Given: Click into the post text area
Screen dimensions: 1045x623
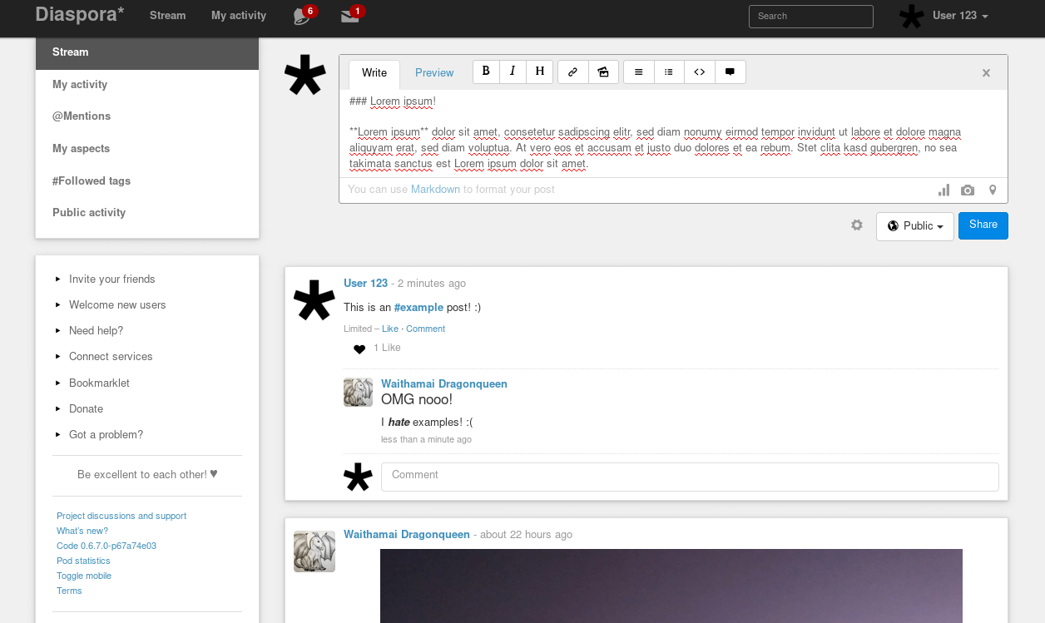Looking at the screenshot, I should [673, 133].
